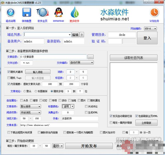Click the 文章目录 path field

[x=53, y=57]
